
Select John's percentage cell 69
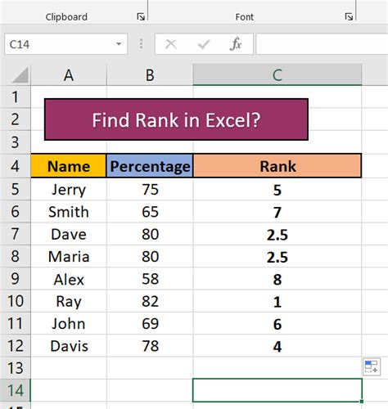(150, 323)
